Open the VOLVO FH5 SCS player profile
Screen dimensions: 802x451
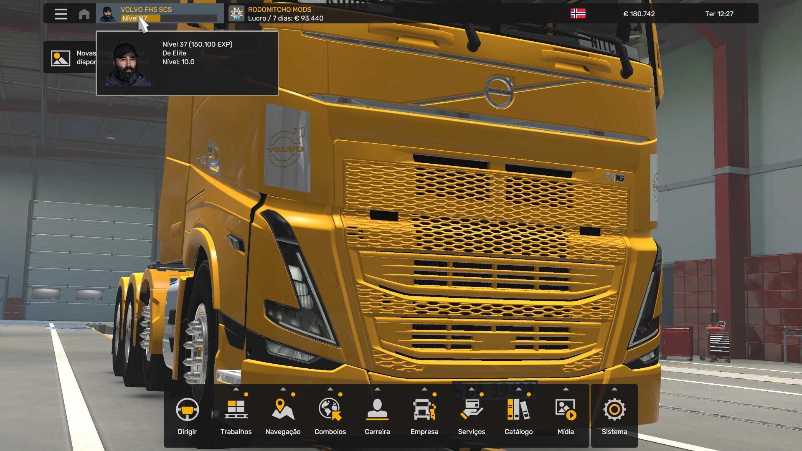pyautogui.click(x=160, y=14)
